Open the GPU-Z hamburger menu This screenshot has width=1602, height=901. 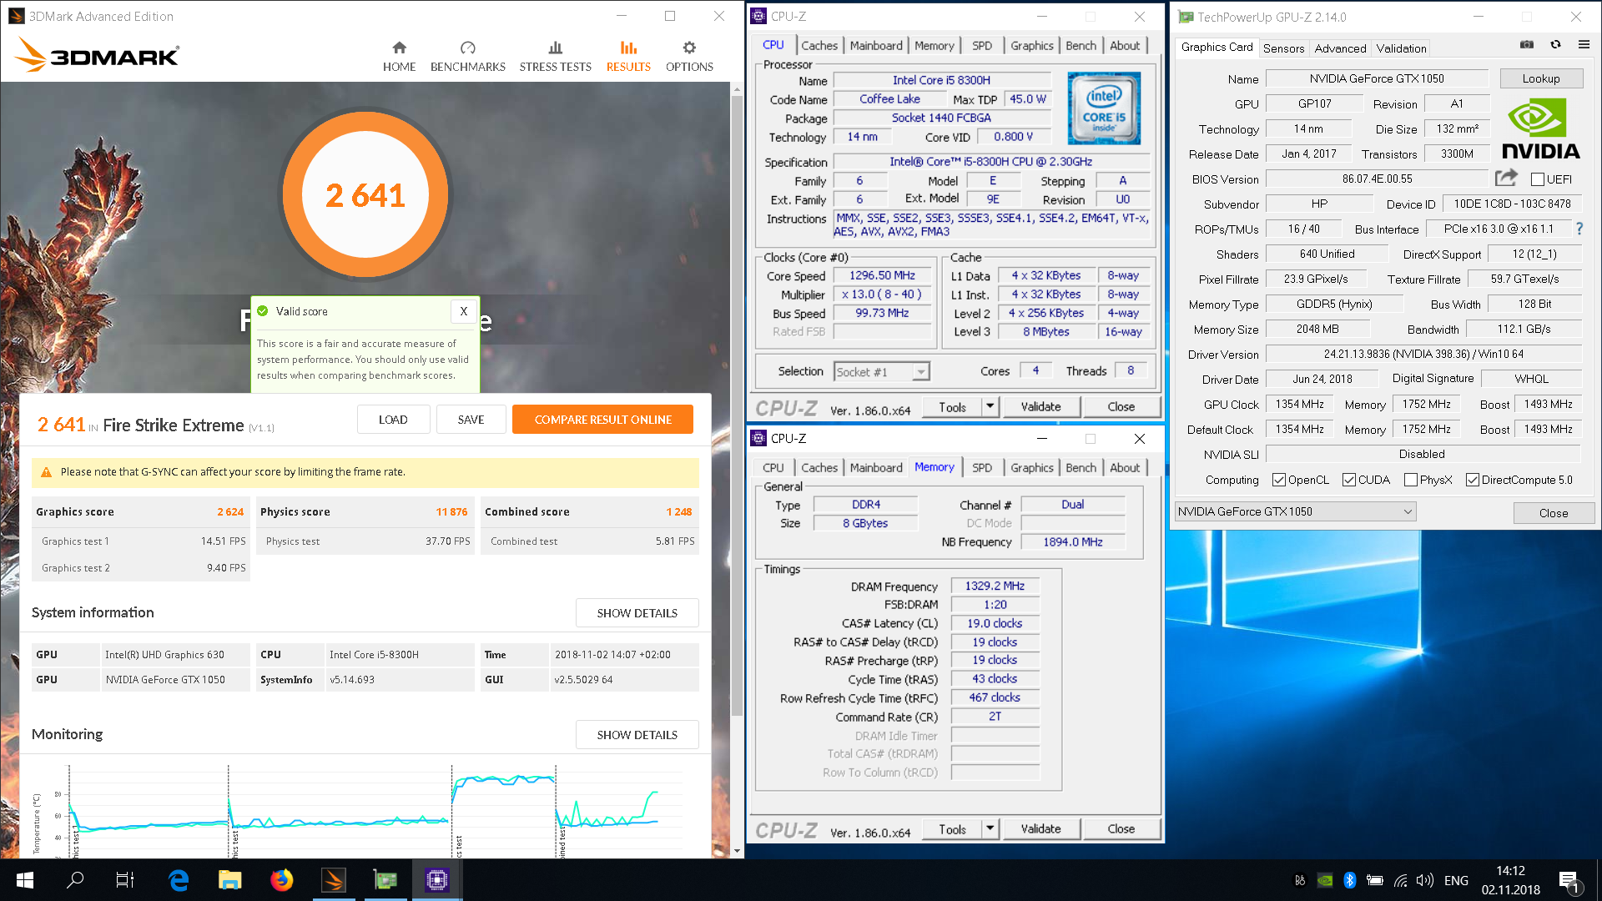pos(1584,45)
